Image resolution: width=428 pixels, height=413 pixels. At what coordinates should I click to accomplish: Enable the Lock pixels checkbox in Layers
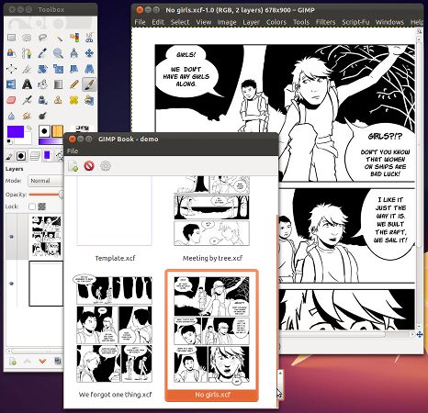[x=32, y=206]
